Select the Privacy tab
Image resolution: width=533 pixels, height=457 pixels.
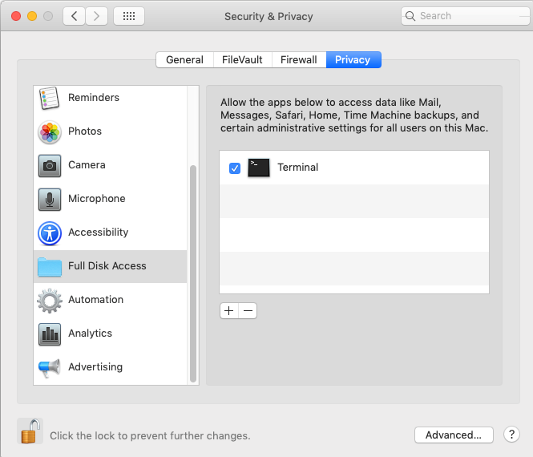click(x=353, y=60)
